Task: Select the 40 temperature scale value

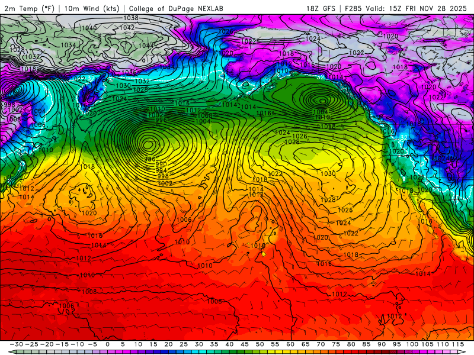Action: [x=229, y=344]
